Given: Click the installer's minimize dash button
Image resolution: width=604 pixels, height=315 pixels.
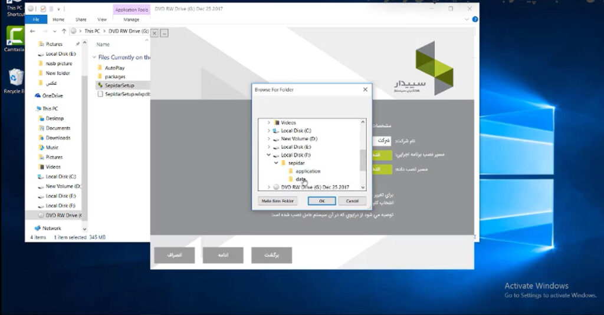Looking at the screenshot, I should [x=164, y=34].
